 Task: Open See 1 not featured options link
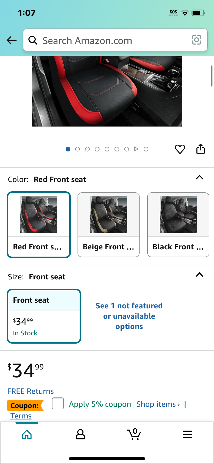coord(129,316)
